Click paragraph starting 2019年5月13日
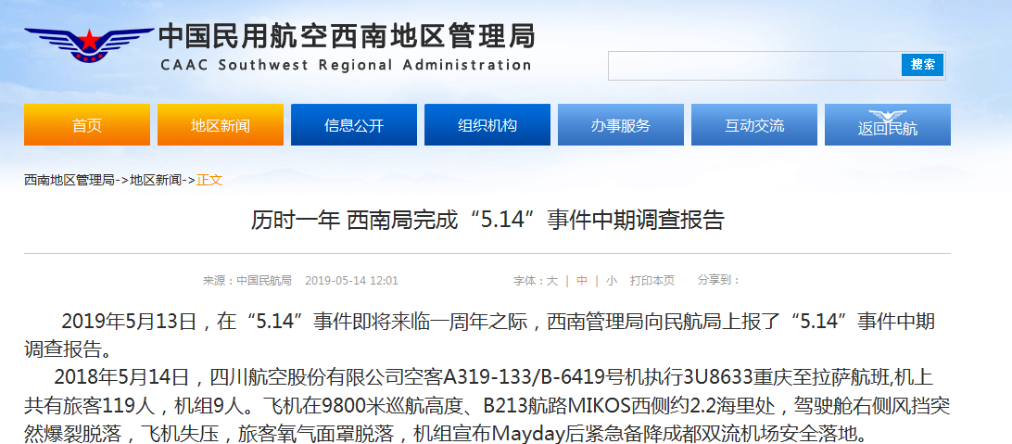The height and width of the screenshot is (444, 1012). pyautogui.click(x=479, y=335)
